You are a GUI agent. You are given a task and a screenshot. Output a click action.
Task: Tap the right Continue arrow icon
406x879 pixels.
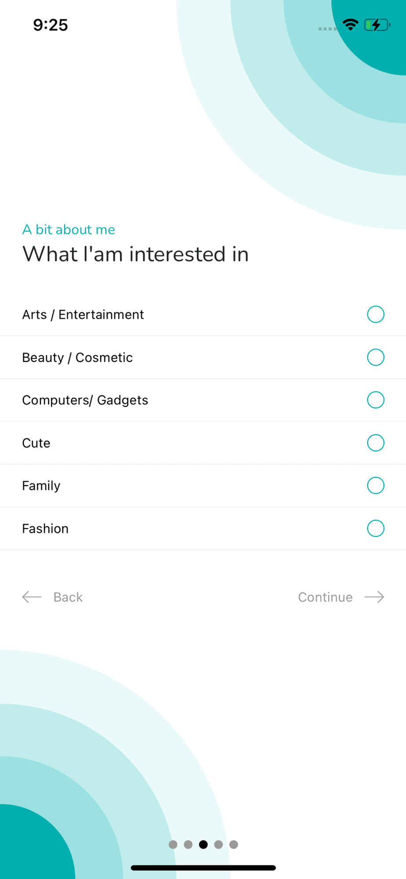(374, 597)
